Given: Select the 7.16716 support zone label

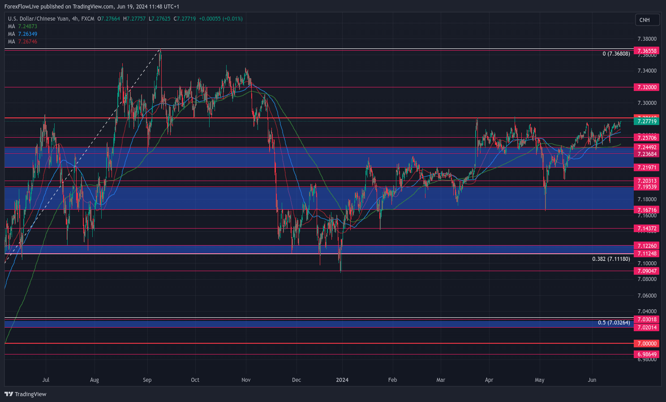Looking at the screenshot, I should [x=647, y=210].
